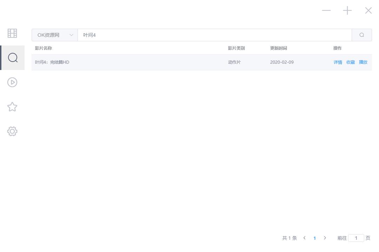Open the playback history sidebar icon
Screen dimensions: 379x252
pos(12,82)
